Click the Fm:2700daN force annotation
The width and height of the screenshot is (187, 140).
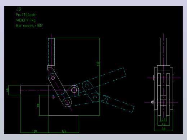click(26, 15)
